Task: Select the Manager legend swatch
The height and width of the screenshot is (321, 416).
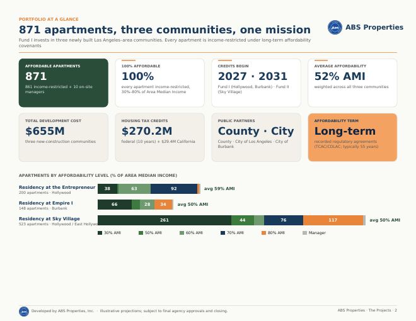Action: (x=304, y=233)
